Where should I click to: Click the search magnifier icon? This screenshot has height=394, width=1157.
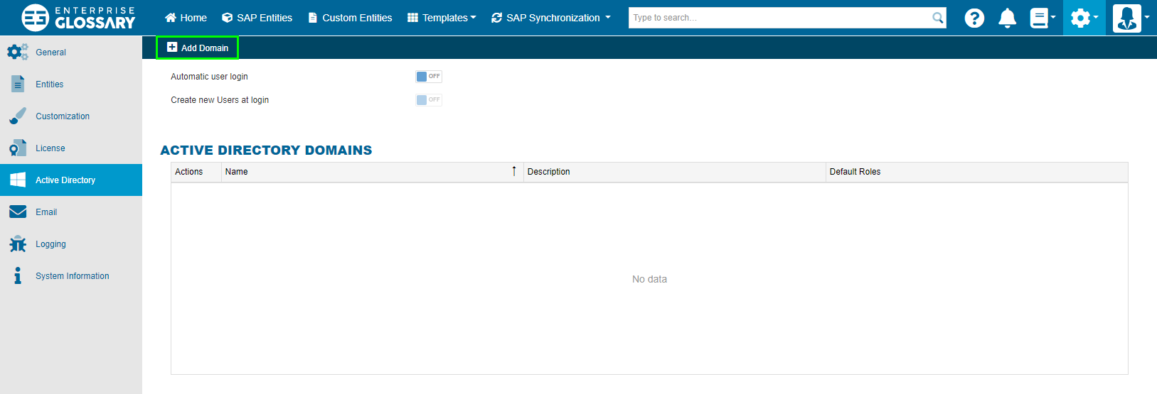point(938,18)
